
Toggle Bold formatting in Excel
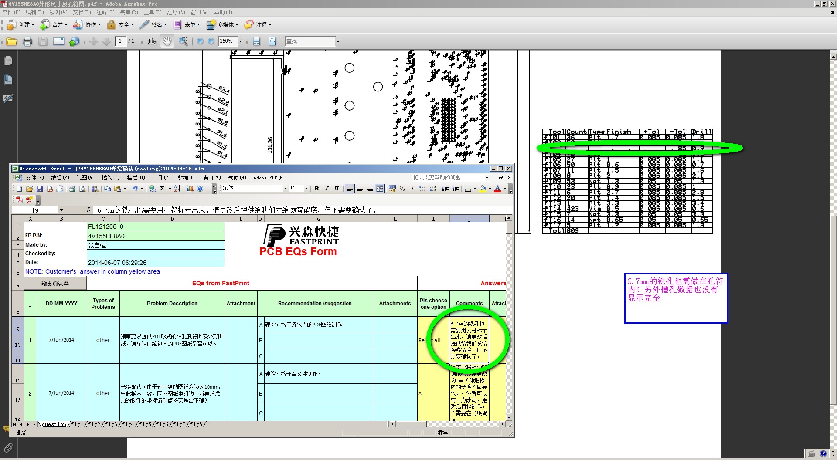coord(316,189)
